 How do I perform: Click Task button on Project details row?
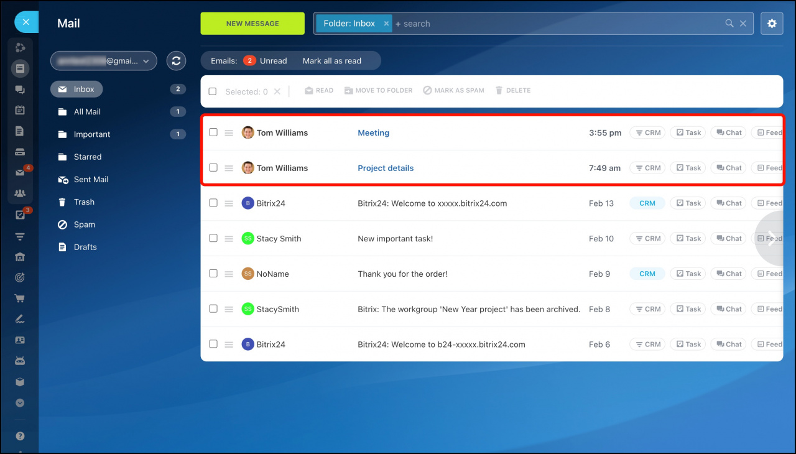click(x=688, y=168)
